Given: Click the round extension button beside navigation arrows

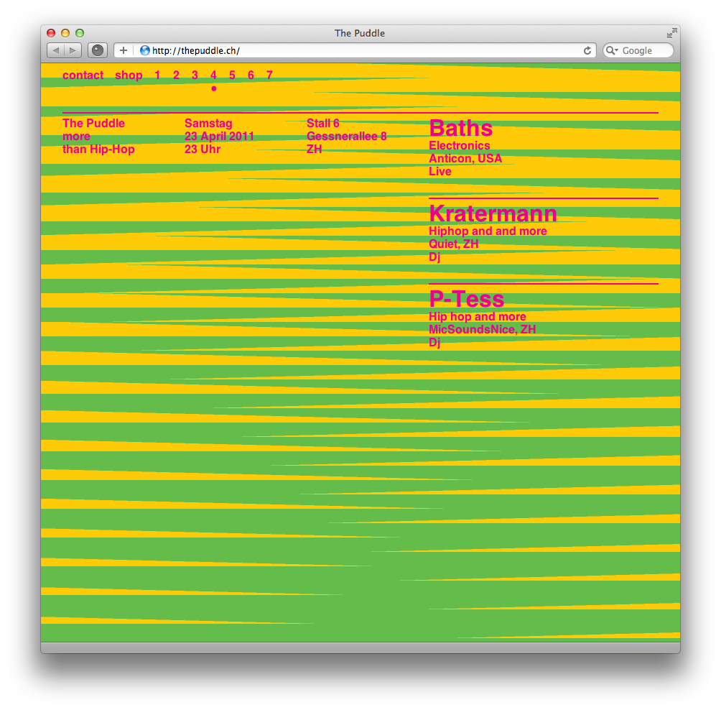Looking at the screenshot, I should [x=97, y=50].
